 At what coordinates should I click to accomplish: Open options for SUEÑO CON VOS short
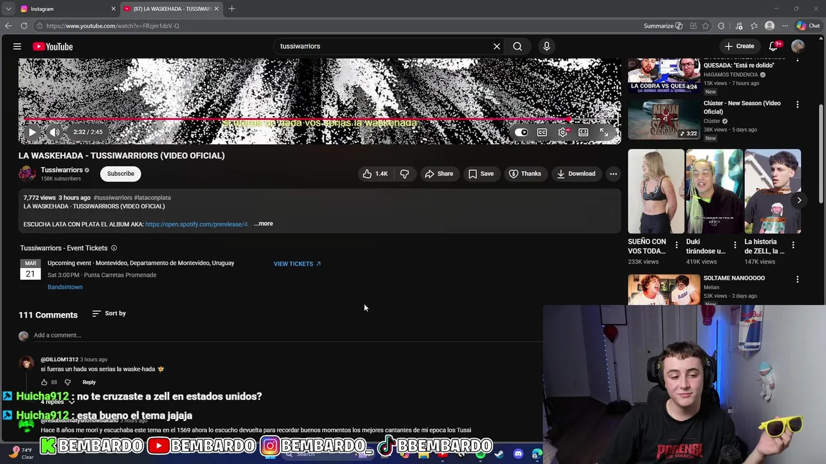tap(676, 245)
